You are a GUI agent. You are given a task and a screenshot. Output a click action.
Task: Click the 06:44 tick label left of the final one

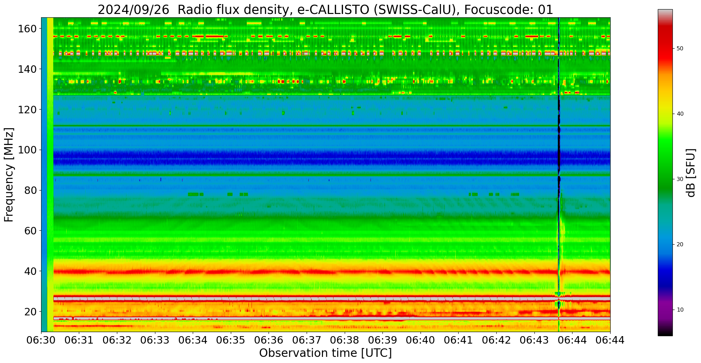[x=572, y=340]
